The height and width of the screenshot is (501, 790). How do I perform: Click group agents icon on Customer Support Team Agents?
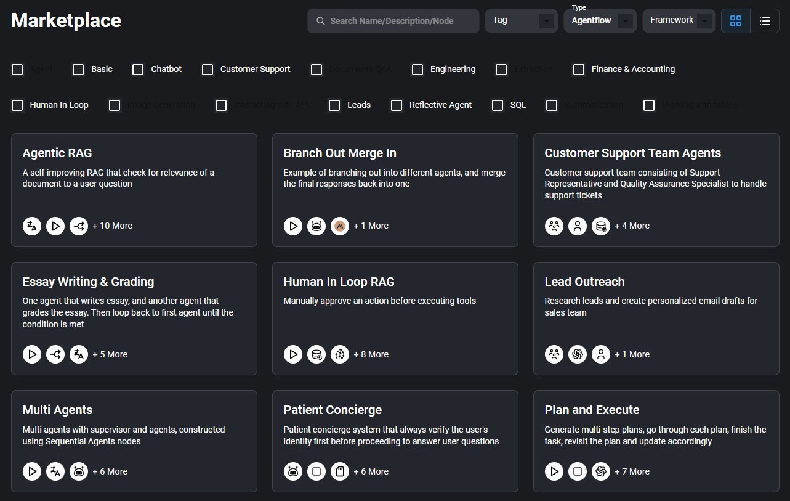pyautogui.click(x=554, y=226)
